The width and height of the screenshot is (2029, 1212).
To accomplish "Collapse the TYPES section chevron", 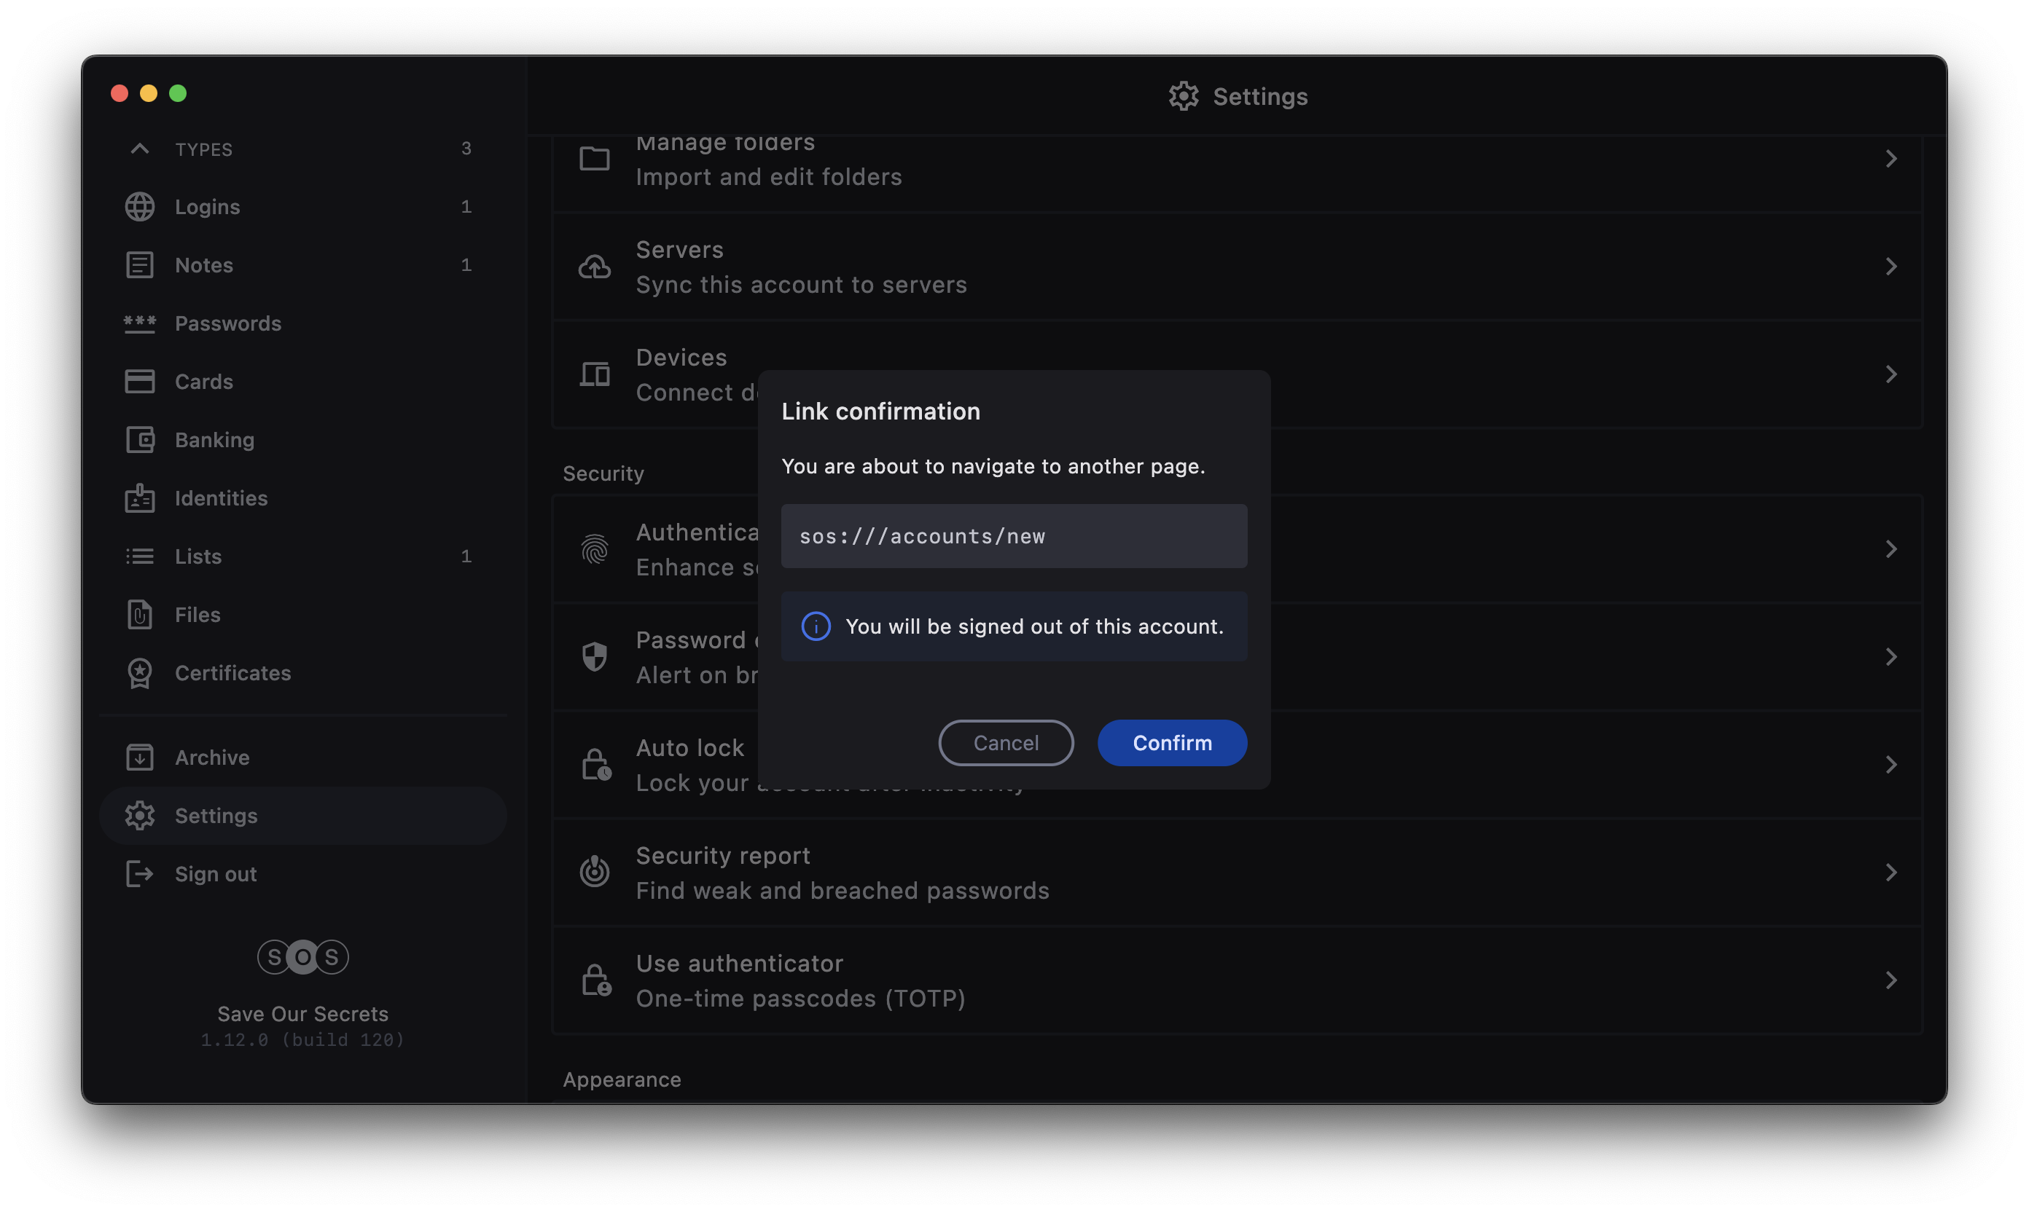I will tap(140, 149).
